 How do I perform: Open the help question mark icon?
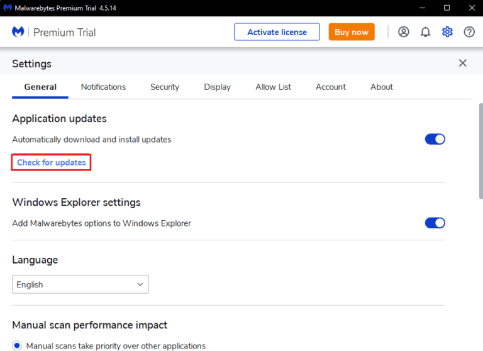[x=469, y=32]
